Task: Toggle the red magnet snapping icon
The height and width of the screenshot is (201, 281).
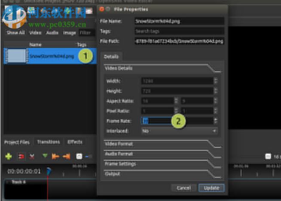Action: pyautogui.click(x=21, y=157)
